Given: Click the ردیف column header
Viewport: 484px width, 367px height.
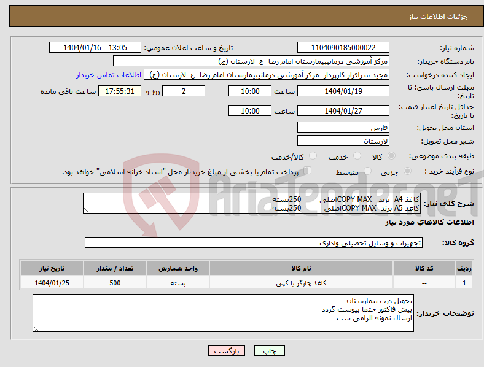Looking at the screenshot, I should click(464, 268).
